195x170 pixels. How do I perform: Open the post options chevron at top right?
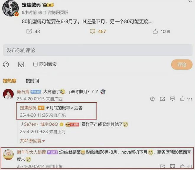[190, 1]
